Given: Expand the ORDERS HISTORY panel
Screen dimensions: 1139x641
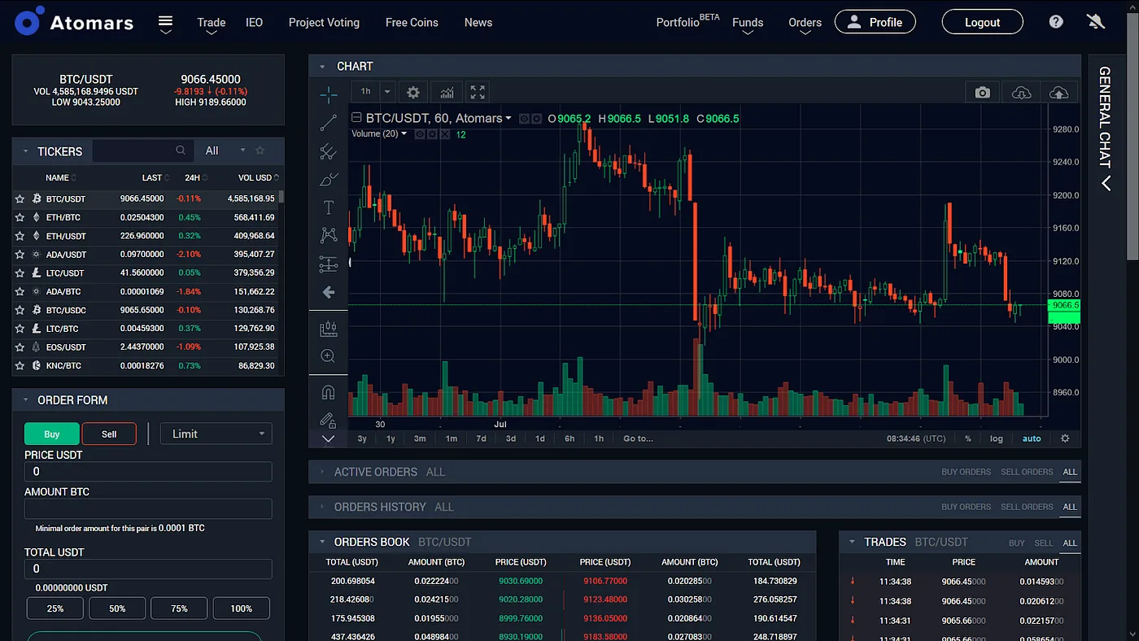Looking at the screenshot, I should (x=322, y=507).
